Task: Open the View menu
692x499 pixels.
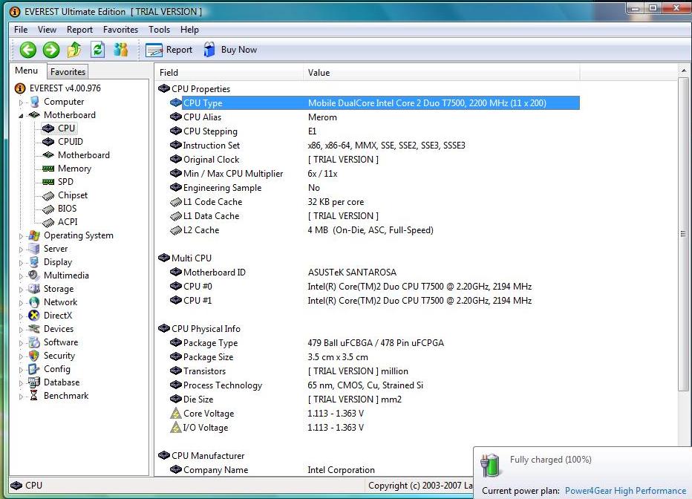Action: (x=47, y=30)
